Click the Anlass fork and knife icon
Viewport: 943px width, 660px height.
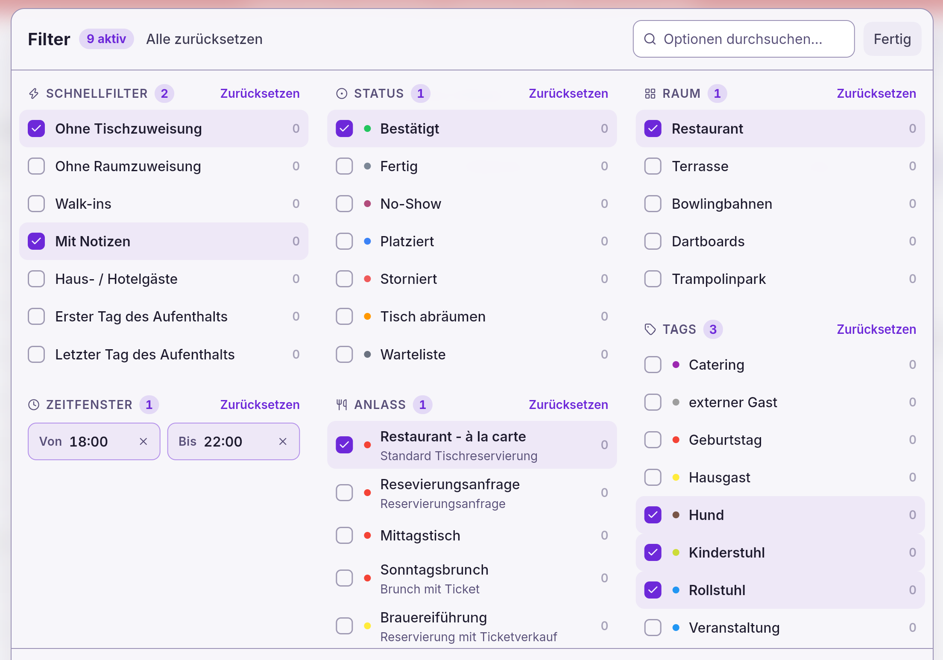tap(342, 405)
